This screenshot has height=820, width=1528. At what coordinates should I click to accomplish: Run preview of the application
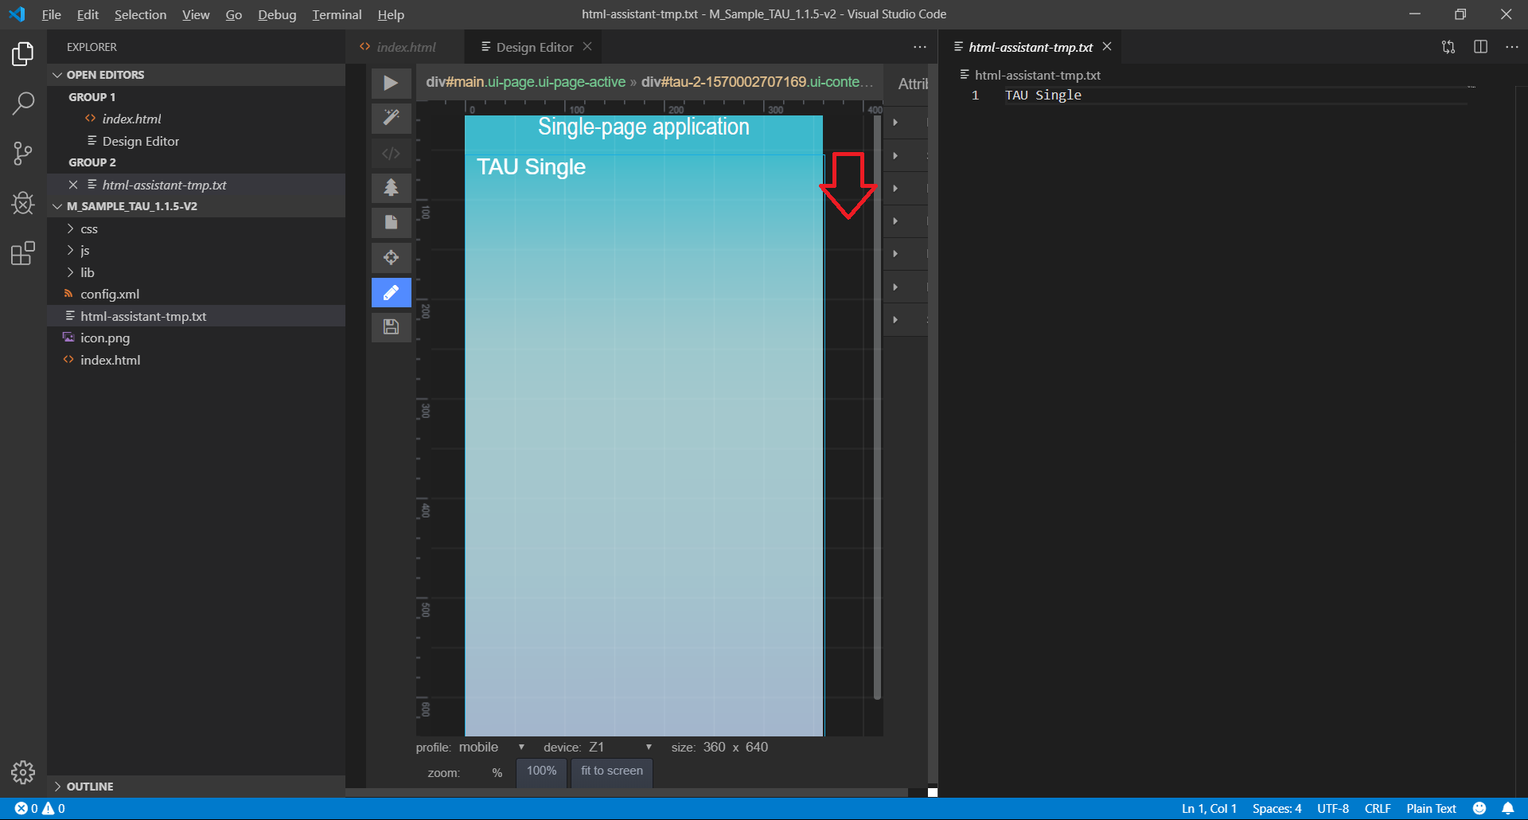[391, 83]
